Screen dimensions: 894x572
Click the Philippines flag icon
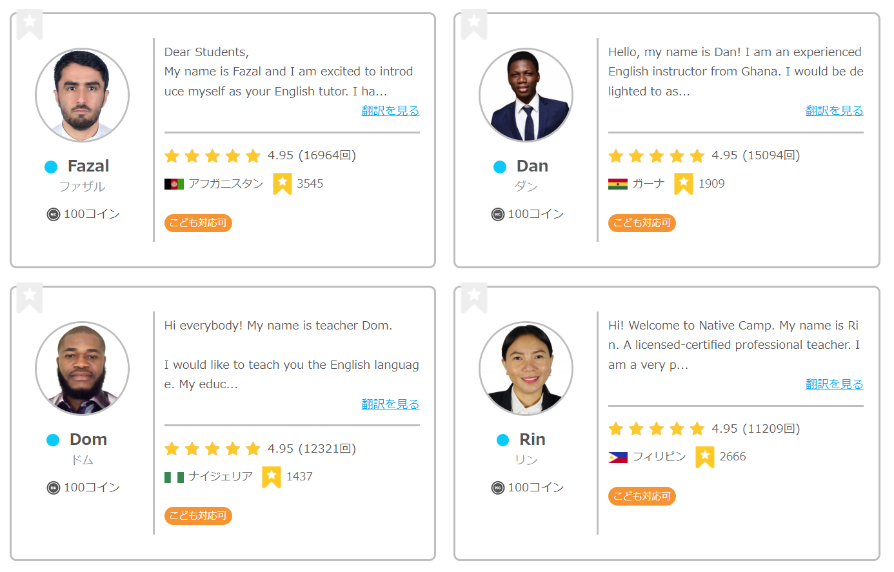617,457
